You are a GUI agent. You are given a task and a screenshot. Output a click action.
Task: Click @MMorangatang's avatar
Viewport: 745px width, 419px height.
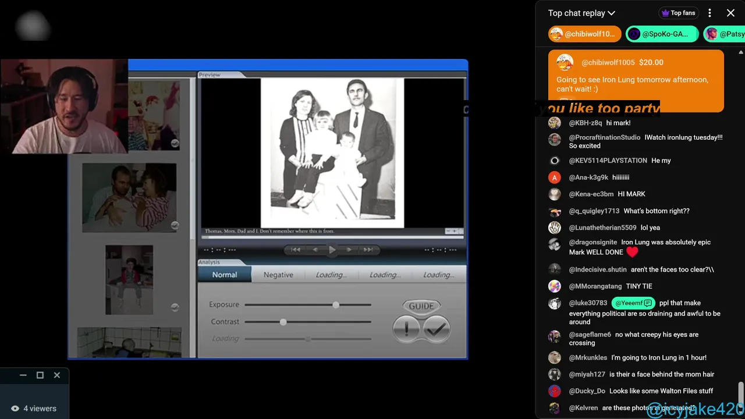point(555,286)
